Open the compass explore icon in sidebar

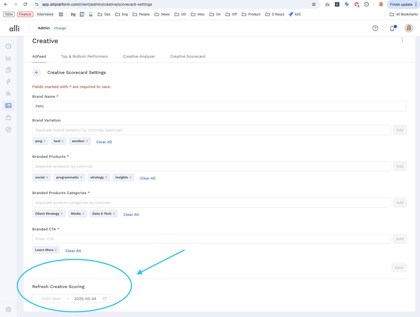pos(8,129)
